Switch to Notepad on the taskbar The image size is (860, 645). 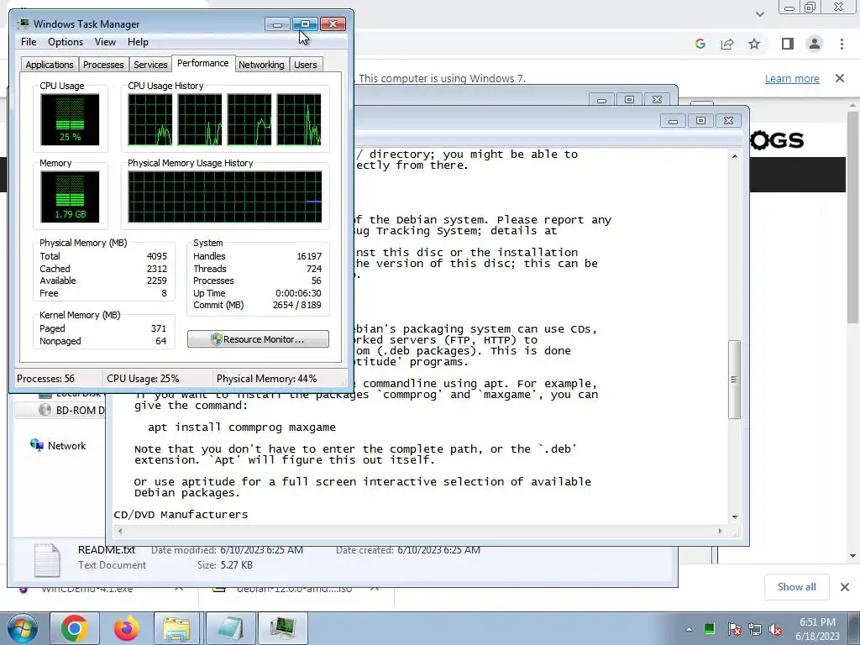pyautogui.click(x=230, y=628)
